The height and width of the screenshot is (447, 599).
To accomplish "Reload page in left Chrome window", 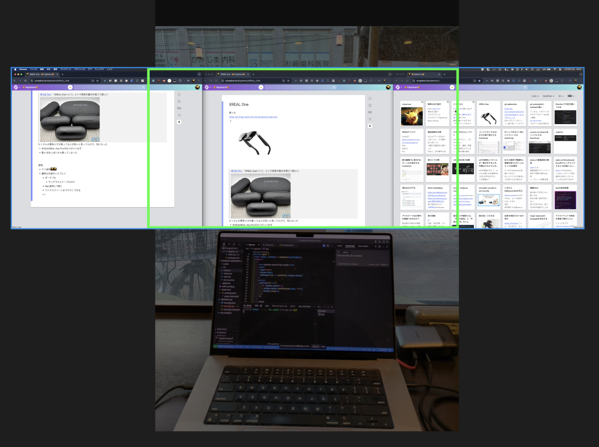I will pos(25,81).
